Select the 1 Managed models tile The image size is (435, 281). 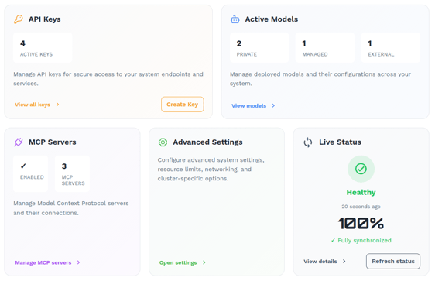click(x=325, y=47)
